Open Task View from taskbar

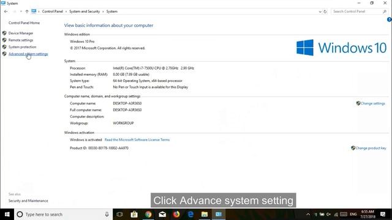[x=119, y=215]
